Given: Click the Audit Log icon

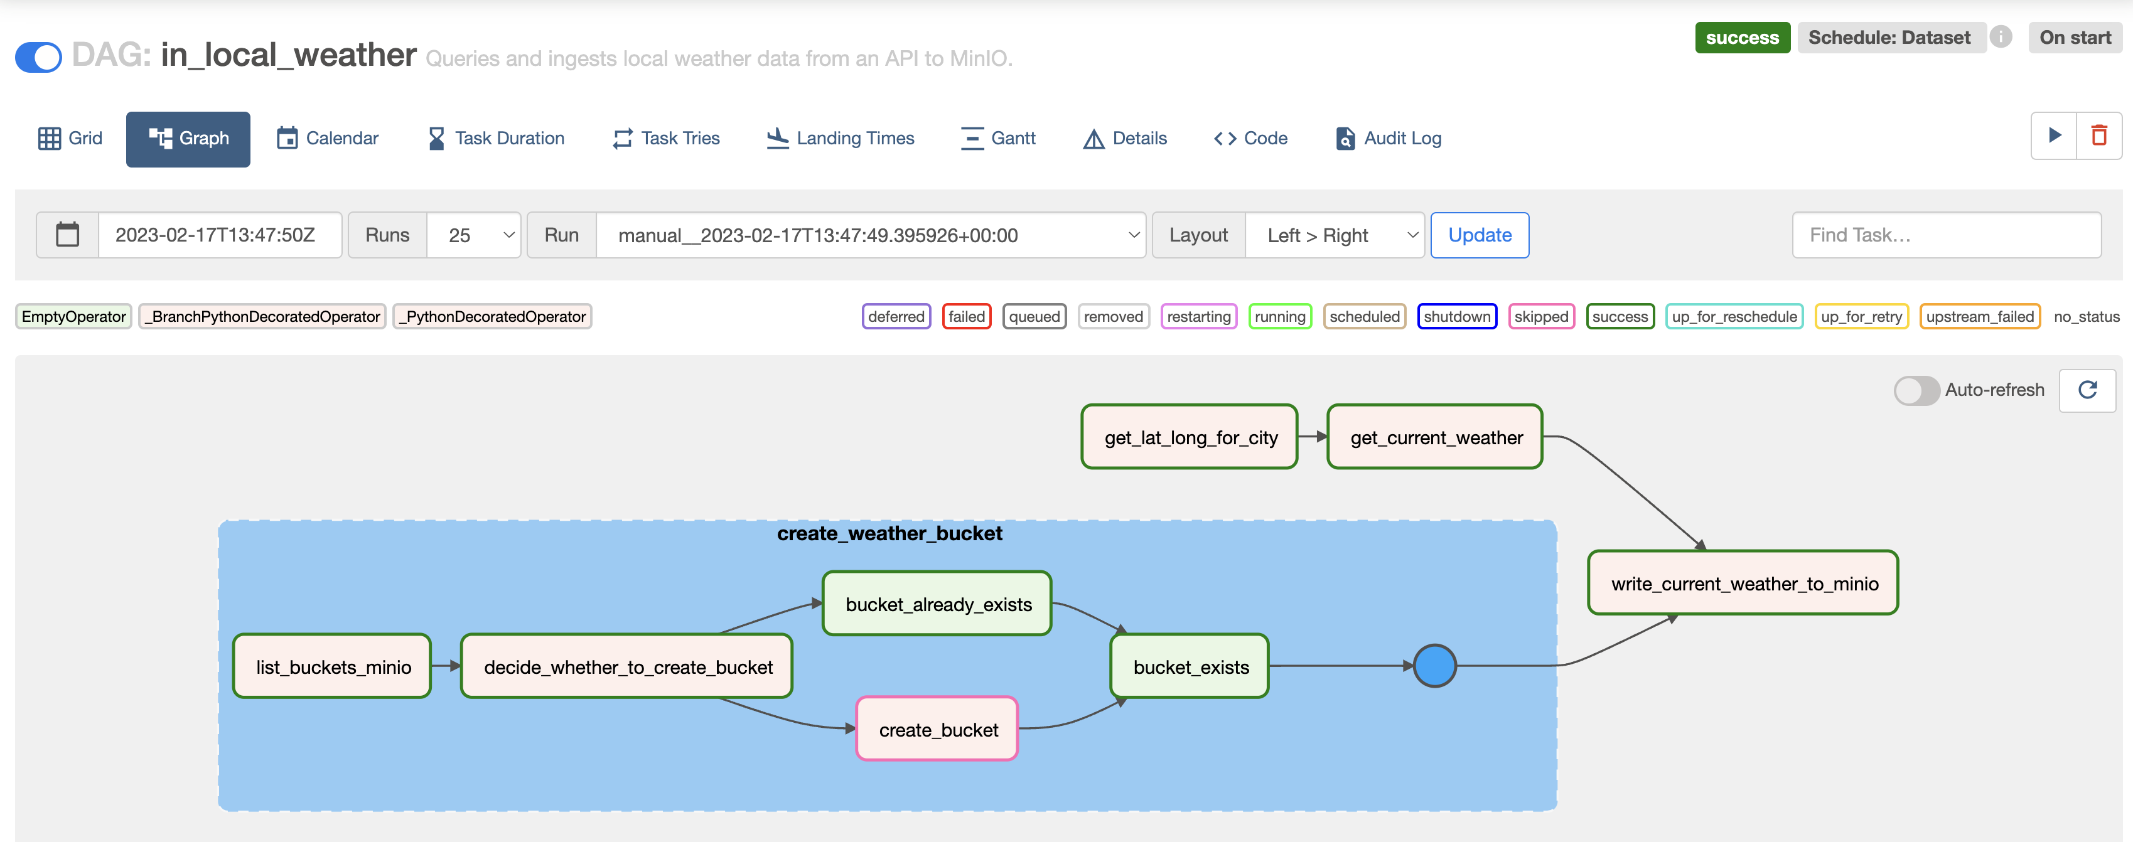Looking at the screenshot, I should (x=1344, y=137).
